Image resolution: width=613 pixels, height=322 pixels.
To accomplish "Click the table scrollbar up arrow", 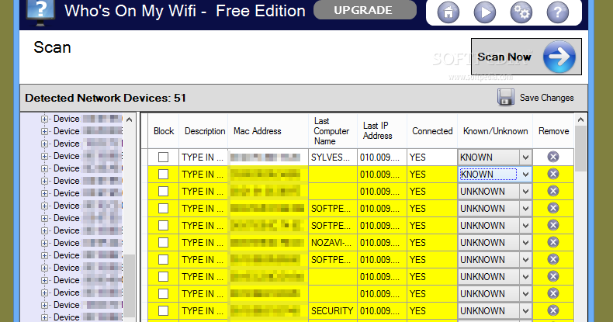I will (580, 119).
